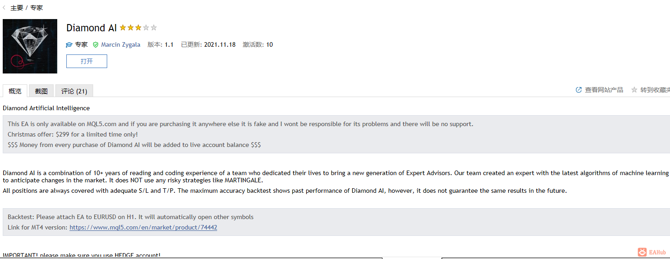
Task: Go to 专家 in breadcrumb
Action: (37, 8)
